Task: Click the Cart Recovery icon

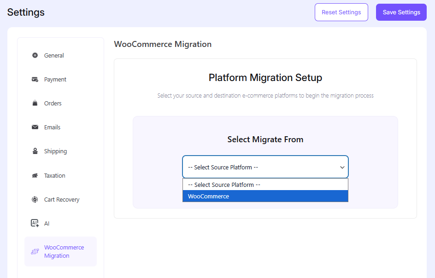Action: [x=35, y=200]
